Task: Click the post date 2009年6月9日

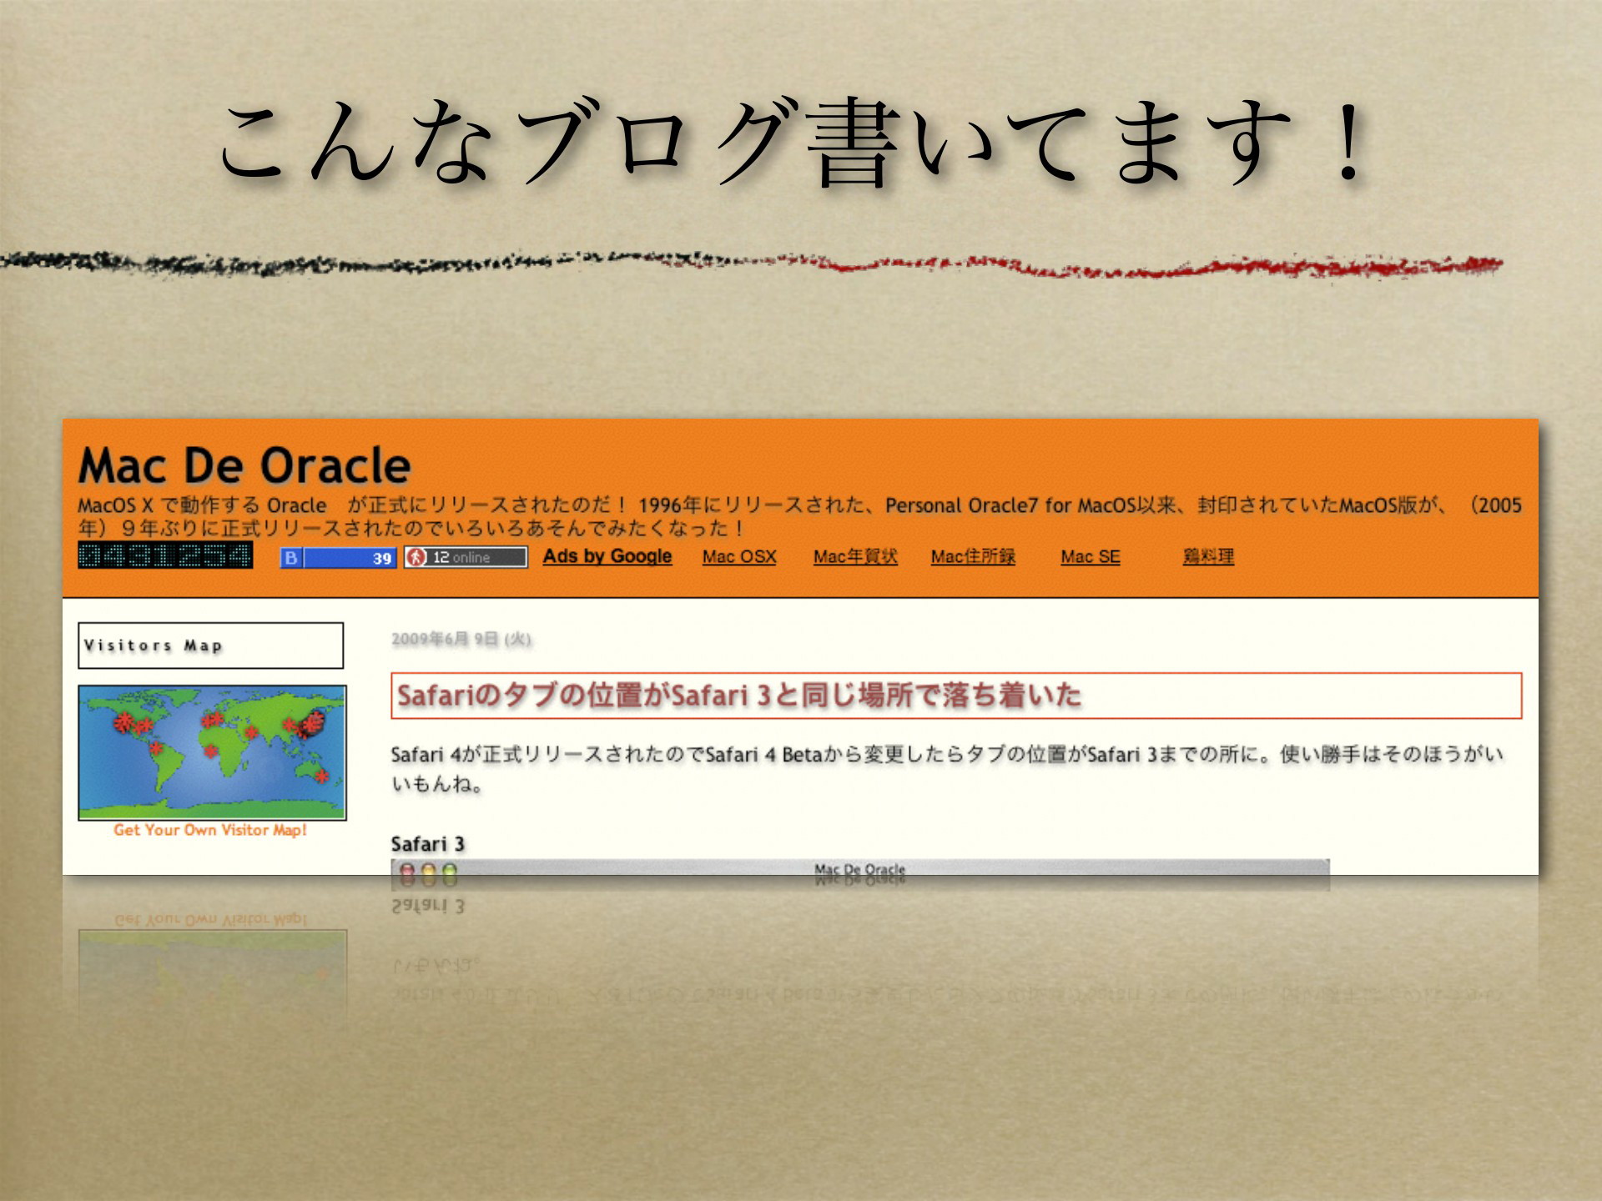Action: [461, 639]
